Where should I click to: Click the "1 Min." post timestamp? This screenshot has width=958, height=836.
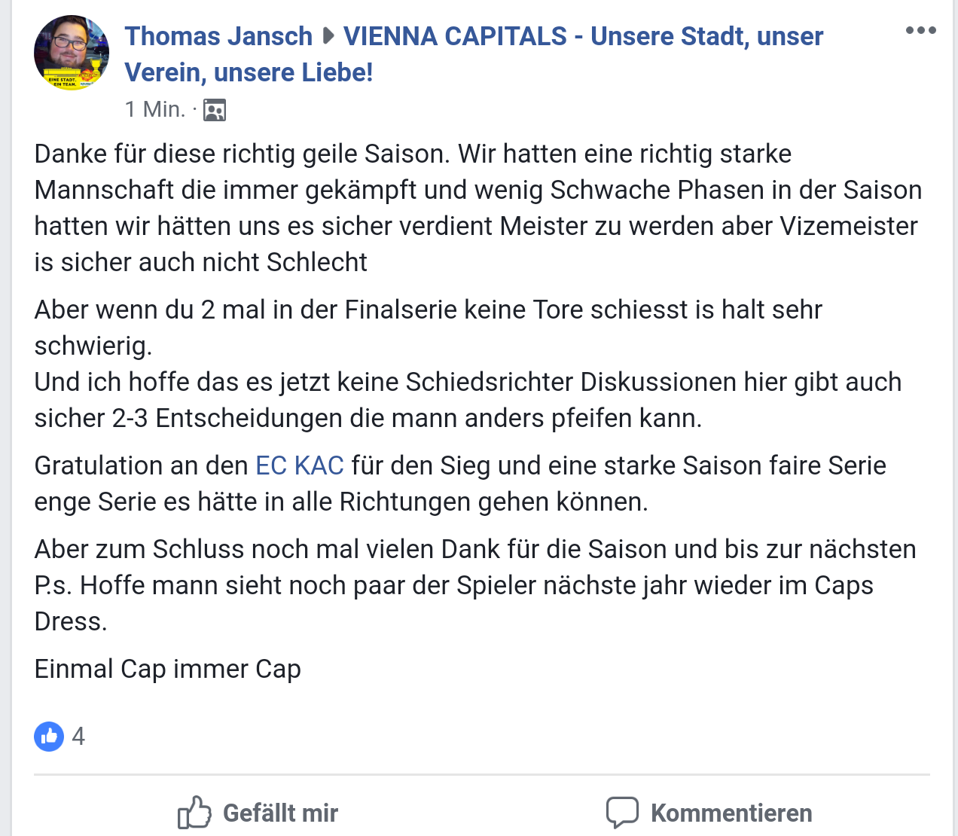(155, 109)
